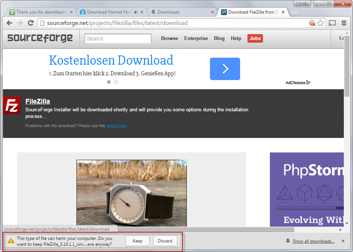
Task: Open the Blog link in navigation
Action: pyautogui.click(x=219, y=38)
